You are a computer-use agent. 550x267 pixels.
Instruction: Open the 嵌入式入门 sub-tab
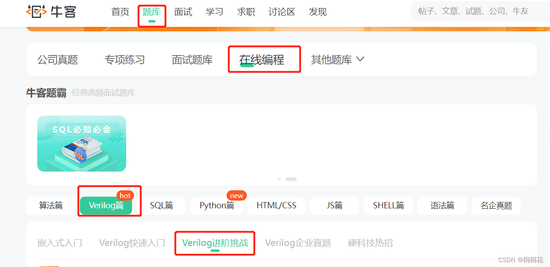coord(60,243)
